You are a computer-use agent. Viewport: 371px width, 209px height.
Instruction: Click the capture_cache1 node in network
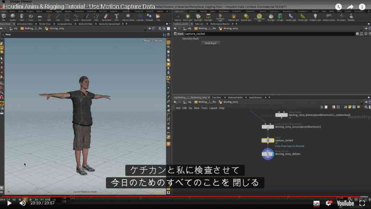[268, 140]
